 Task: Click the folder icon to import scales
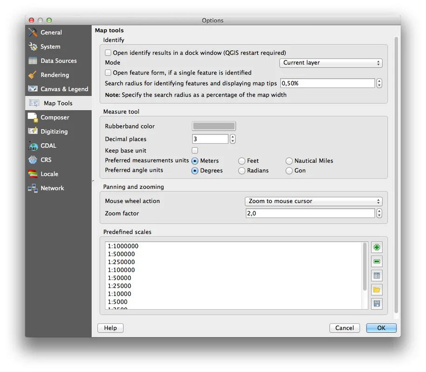pyautogui.click(x=377, y=290)
